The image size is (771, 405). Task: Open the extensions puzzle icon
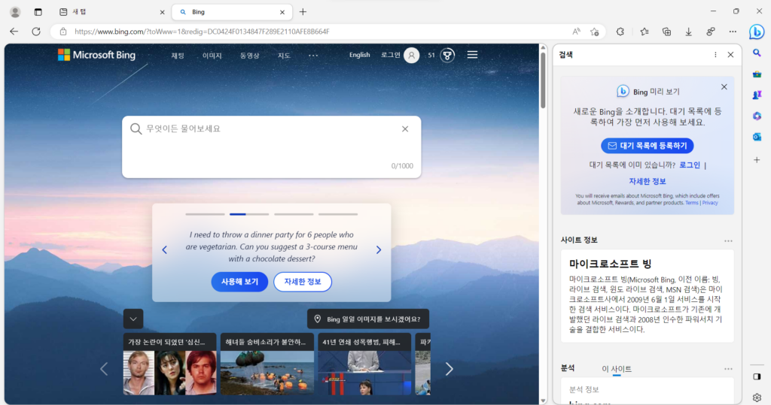pyautogui.click(x=620, y=32)
